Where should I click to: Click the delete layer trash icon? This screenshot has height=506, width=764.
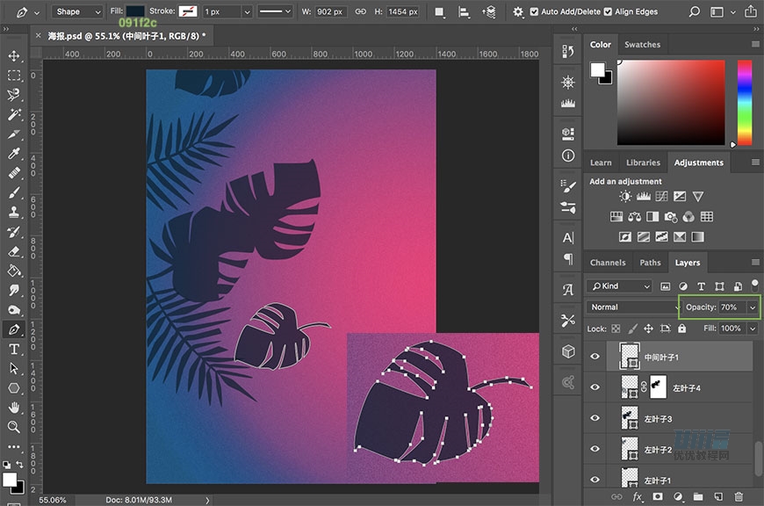[739, 497]
